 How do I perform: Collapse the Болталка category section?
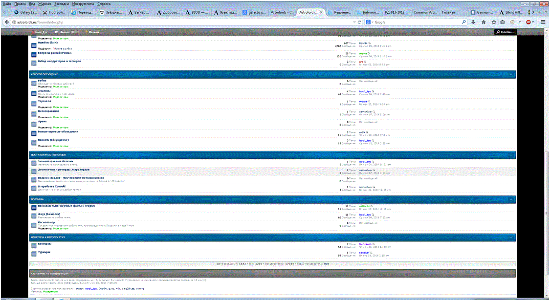[x=510, y=199]
